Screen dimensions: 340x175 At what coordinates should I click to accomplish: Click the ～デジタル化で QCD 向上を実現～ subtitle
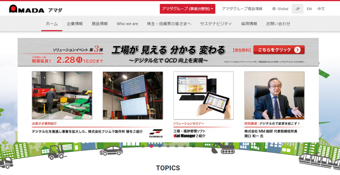click(168, 60)
